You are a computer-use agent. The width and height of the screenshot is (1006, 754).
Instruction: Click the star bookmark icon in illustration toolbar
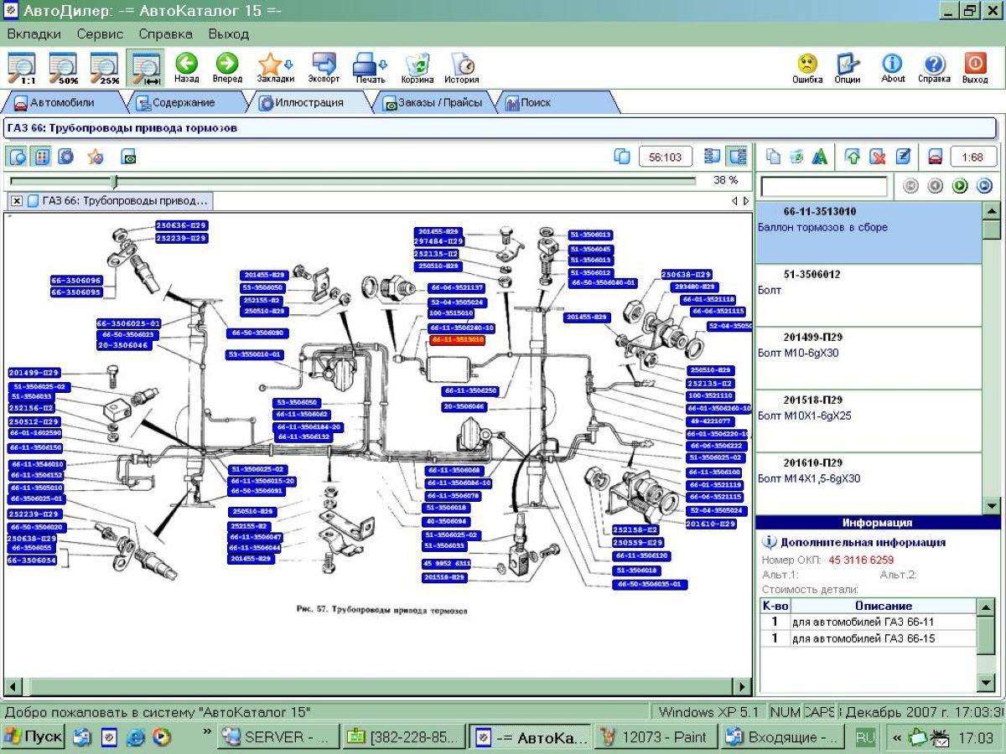(96, 156)
